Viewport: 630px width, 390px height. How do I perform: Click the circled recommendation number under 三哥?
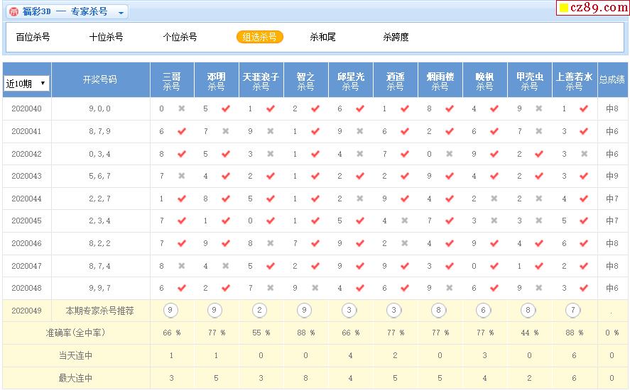click(170, 310)
